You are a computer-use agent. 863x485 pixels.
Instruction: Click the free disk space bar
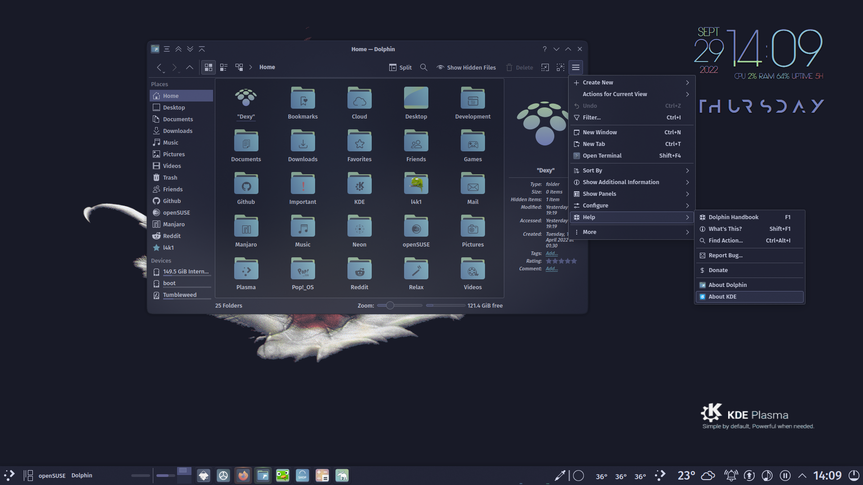click(445, 305)
